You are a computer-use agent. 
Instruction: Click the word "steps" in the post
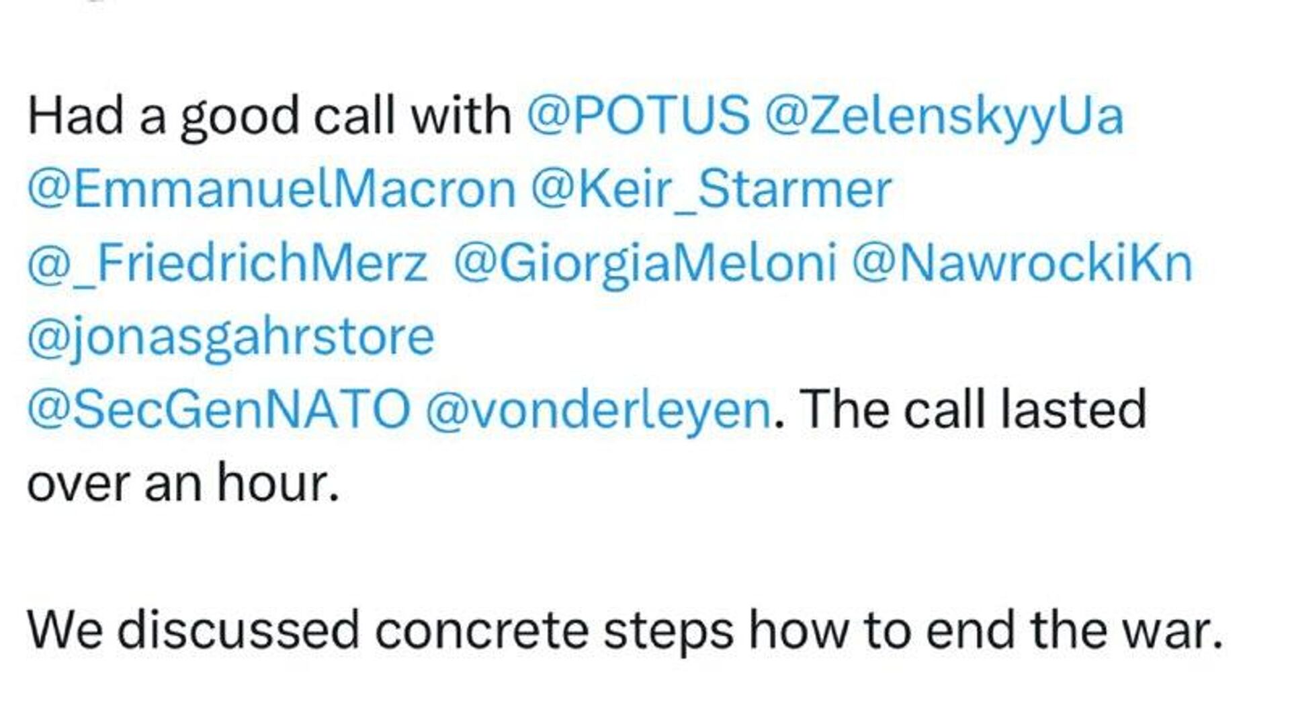(x=668, y=630)
